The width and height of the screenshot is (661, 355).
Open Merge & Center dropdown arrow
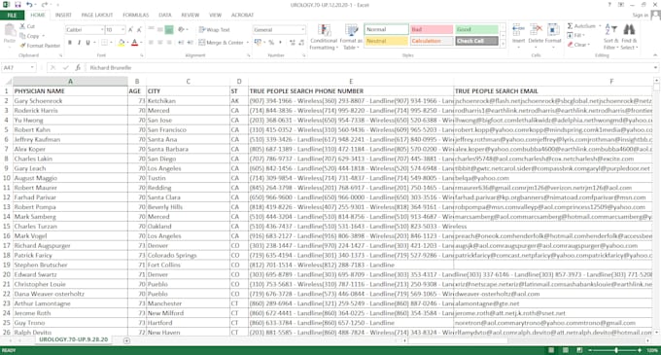[x=248, y=43]
